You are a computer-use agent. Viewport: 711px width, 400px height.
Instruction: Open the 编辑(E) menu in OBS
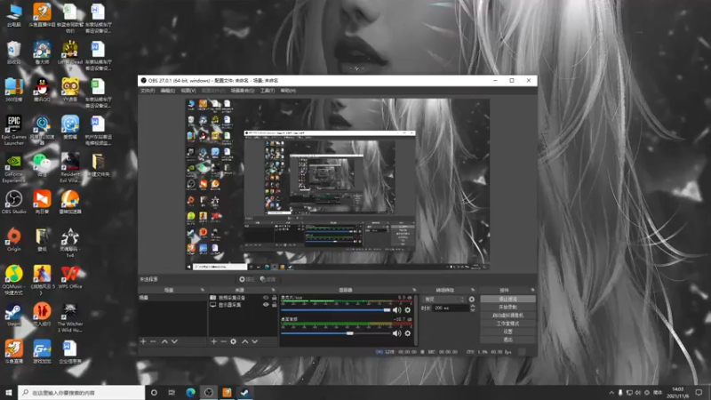(x=167, y=91)
